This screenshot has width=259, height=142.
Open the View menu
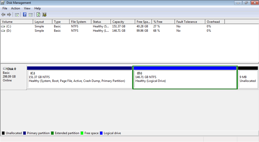click(27, 8)
